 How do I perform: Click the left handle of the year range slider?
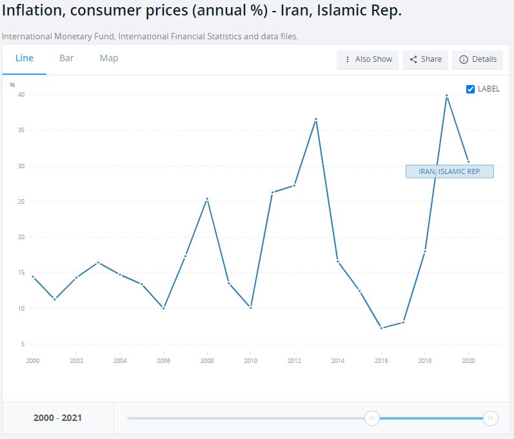[372, 418]
